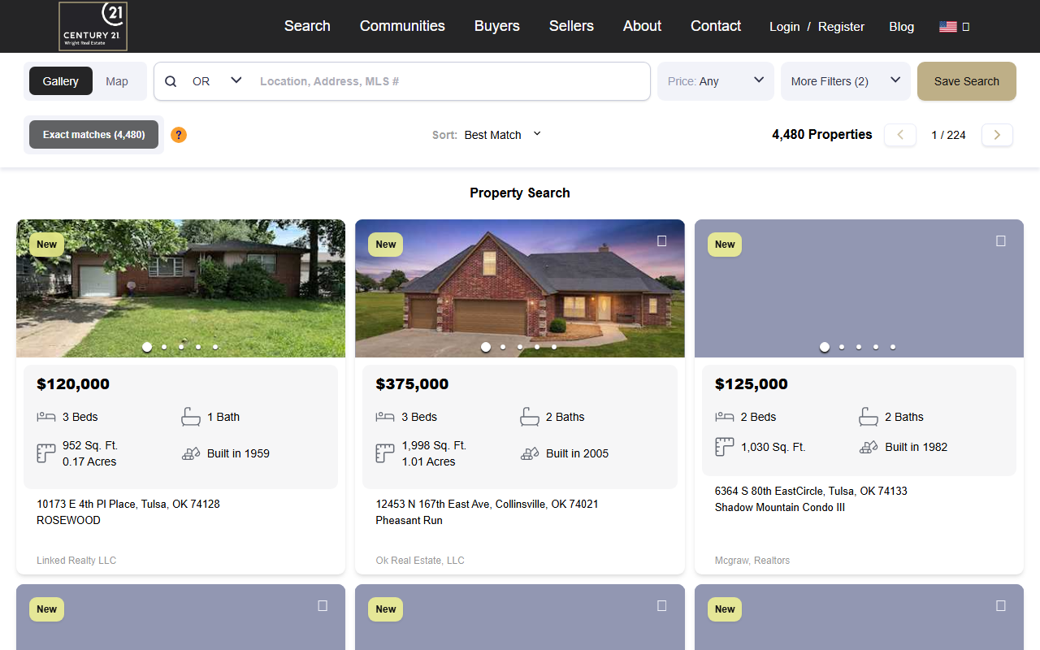This screenshot has width=1040, height=650.
Task: Save the $375,000 listing via its favorite icon
Action: click(661, 241)
